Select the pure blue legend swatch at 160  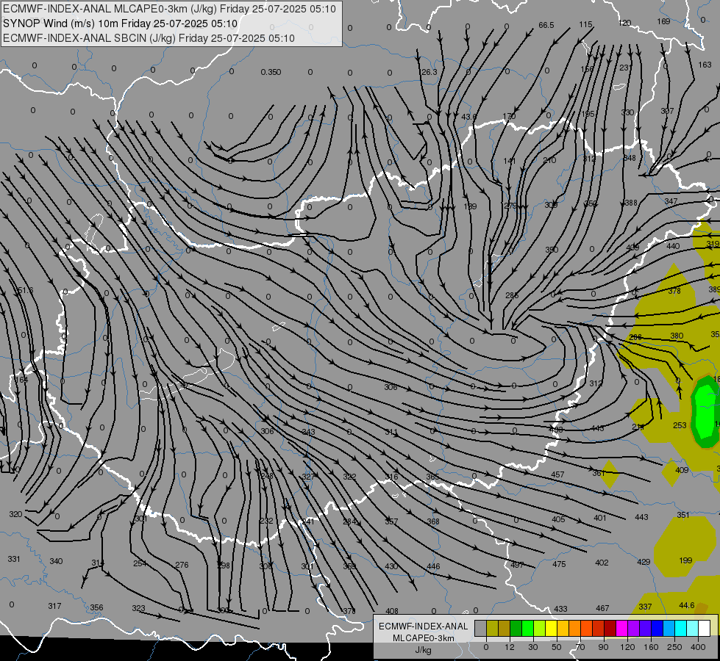(657, 629)
